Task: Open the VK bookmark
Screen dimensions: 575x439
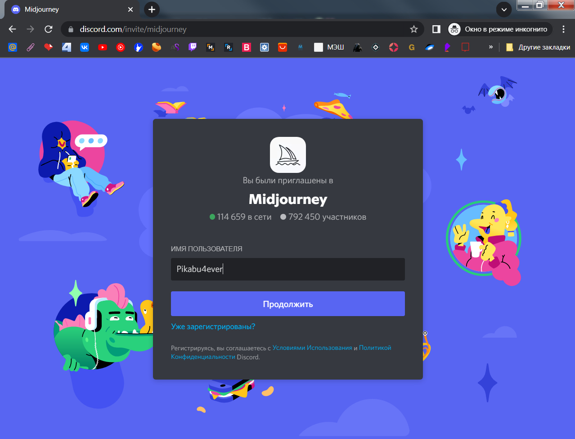Action: click(x=85, y=47)
